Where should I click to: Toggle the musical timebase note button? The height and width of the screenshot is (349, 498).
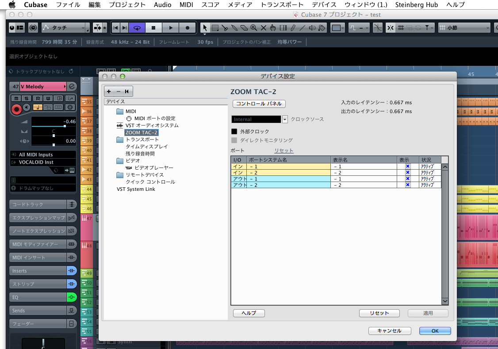(38, 107)
